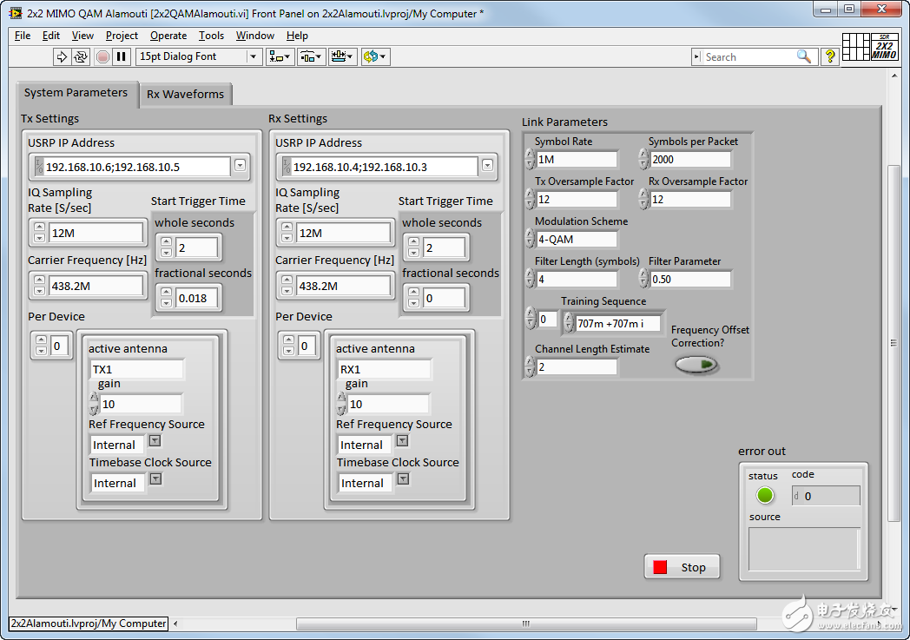Open the Distribute Objects tool
The width and height of the screenshot is (910, 640).
pos(311,56)
